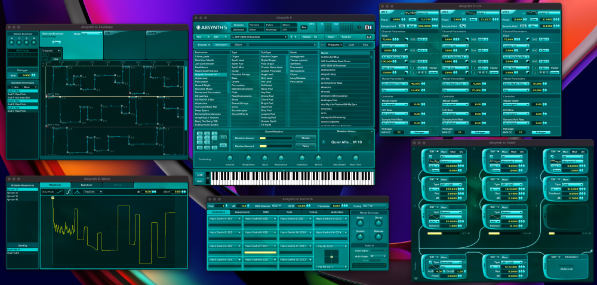Click Save As in the Absynth 5 toolbar
The image size is (597, 285).
(x=345, y=37)
